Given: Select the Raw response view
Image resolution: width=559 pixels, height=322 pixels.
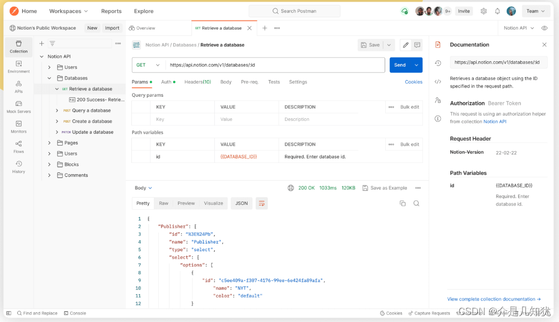Looking at the screenshot, I should click(163, 203).
